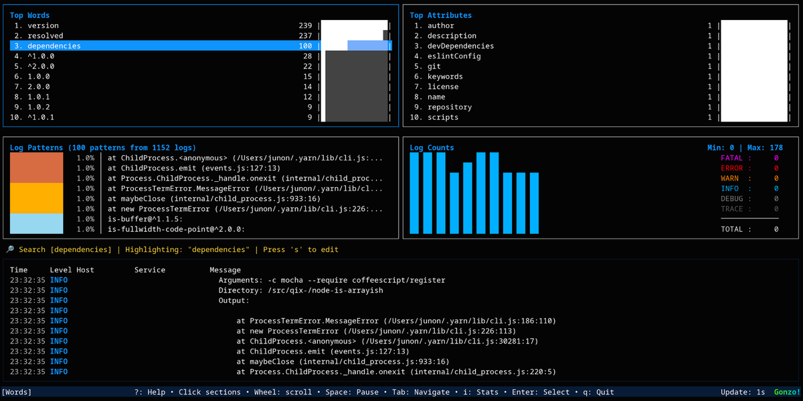Choose the "^1.0.1" entry in Top Words
The height and width of the screenshot is (401, 803).
point(201,117)
